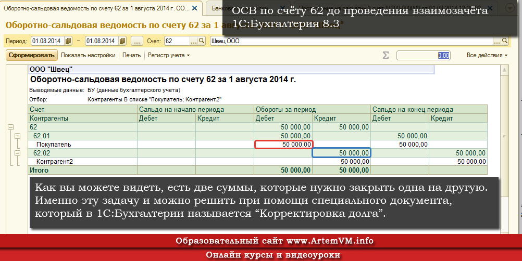Click organization field Швец ООО

[351, 41]
